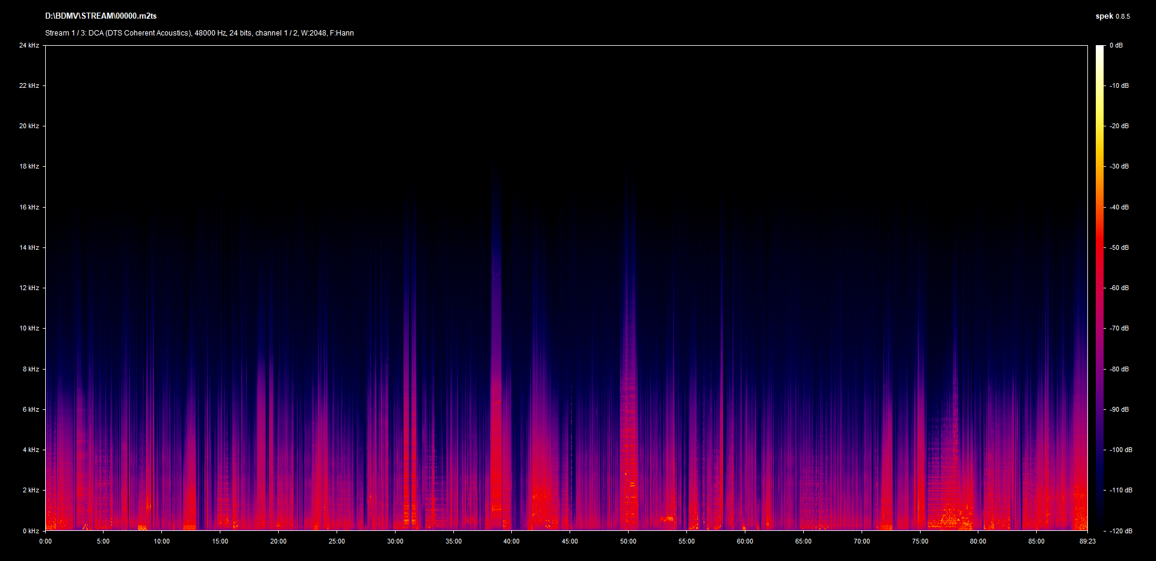Select the 0:00 time axis marker
1156x561 pixels.
click(x=45, y=541)
